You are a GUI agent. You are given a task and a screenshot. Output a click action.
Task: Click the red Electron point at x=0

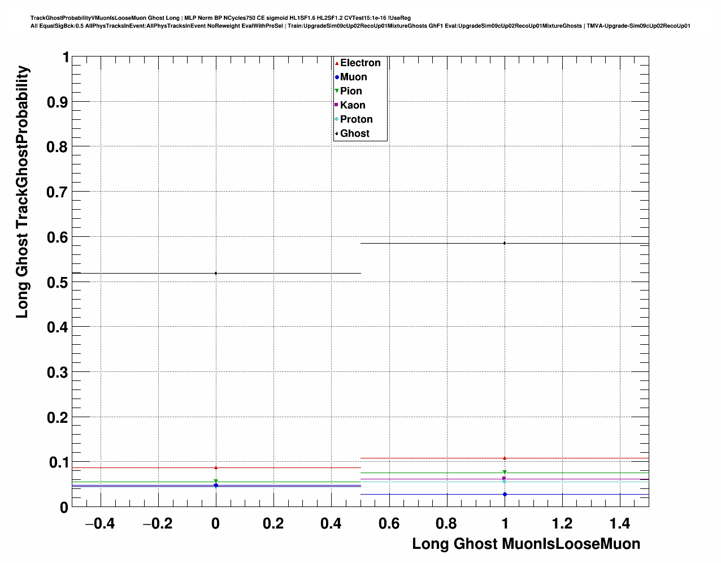click(216, 467)
